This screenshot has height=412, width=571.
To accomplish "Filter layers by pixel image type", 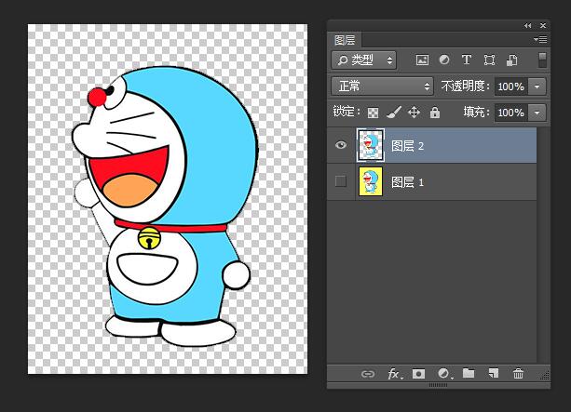I will coord(422,60).
